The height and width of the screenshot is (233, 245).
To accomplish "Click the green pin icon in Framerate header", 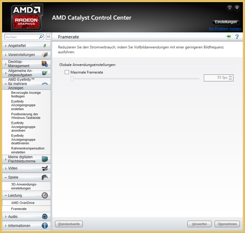I will [x=228, y=37].
